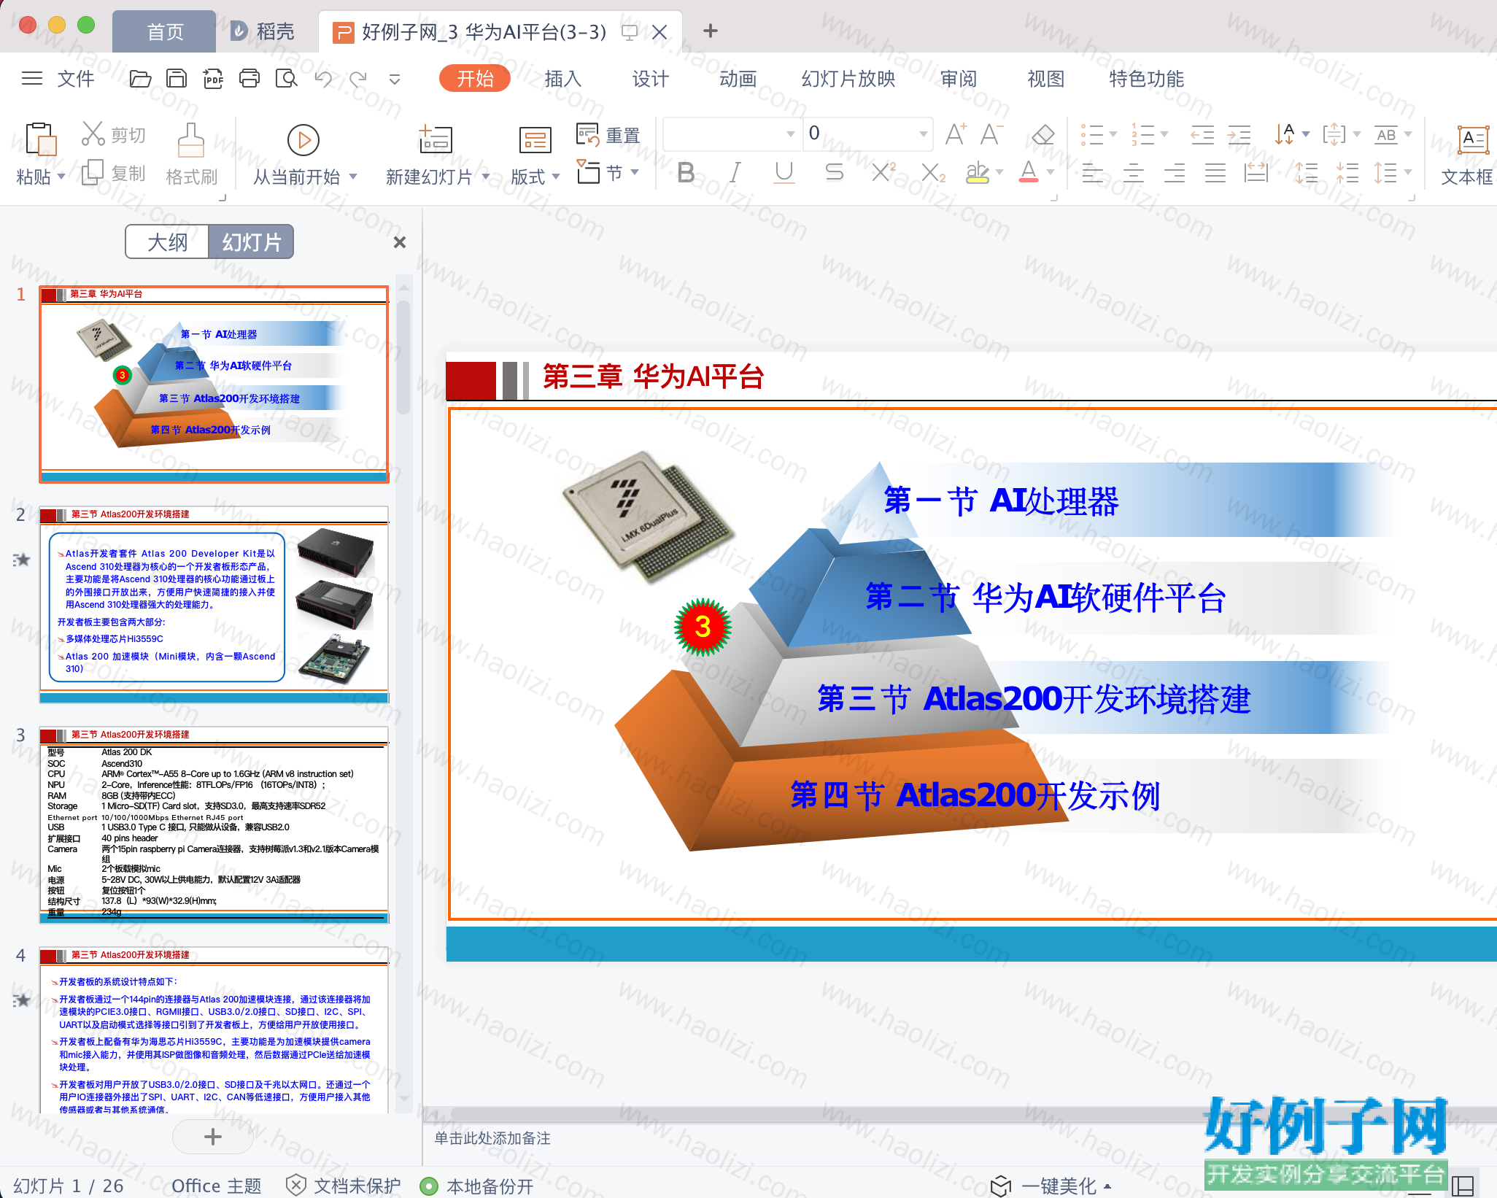Screen dimensions: 1497x1198
Task: Open the 稻壳 tab
Action: point(264,31)
